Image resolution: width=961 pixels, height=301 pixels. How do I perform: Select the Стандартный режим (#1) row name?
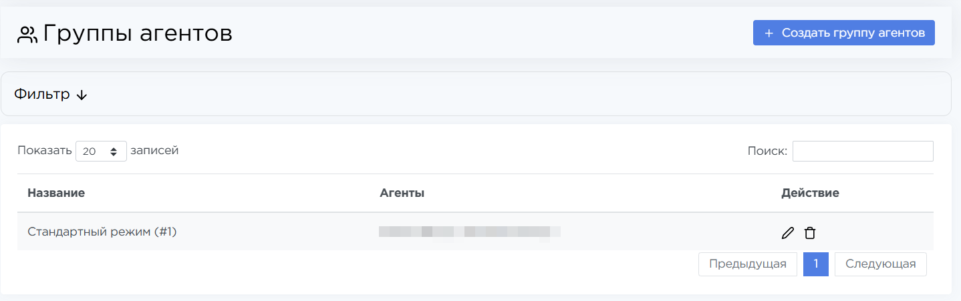102,232
